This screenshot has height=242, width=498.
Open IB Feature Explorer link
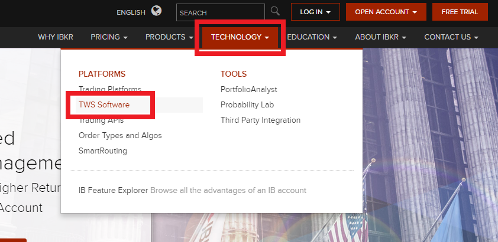[x=113, y=191]
